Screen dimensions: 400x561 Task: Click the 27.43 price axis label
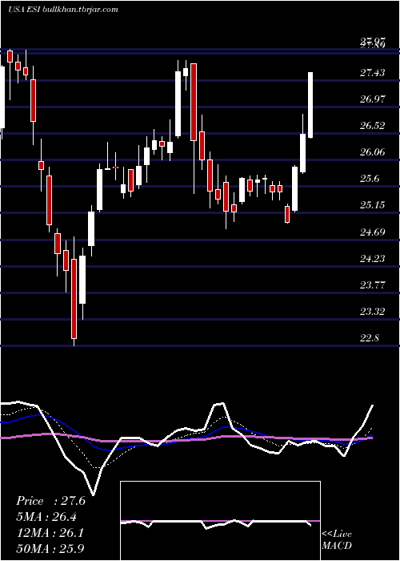pos(373,73)
